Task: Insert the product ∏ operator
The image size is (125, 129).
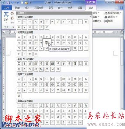Action: 75,64
